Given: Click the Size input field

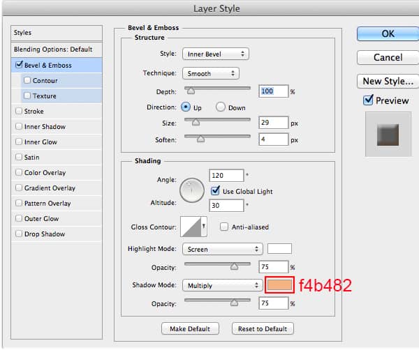Looking at the screenshot, I should pos(274,123).
